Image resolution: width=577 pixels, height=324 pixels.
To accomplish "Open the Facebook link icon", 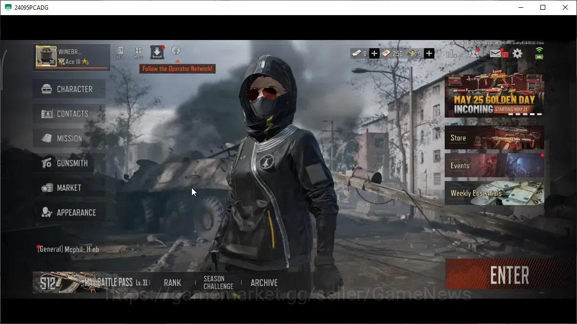I will [176, 50].
